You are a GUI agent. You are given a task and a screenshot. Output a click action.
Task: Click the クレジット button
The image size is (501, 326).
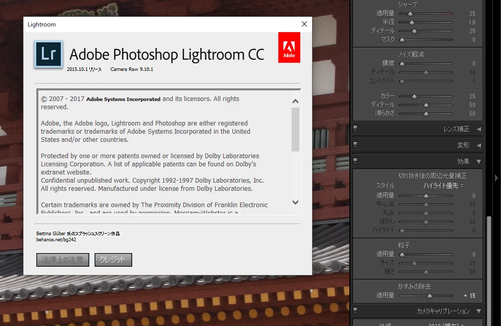[113, 260]
